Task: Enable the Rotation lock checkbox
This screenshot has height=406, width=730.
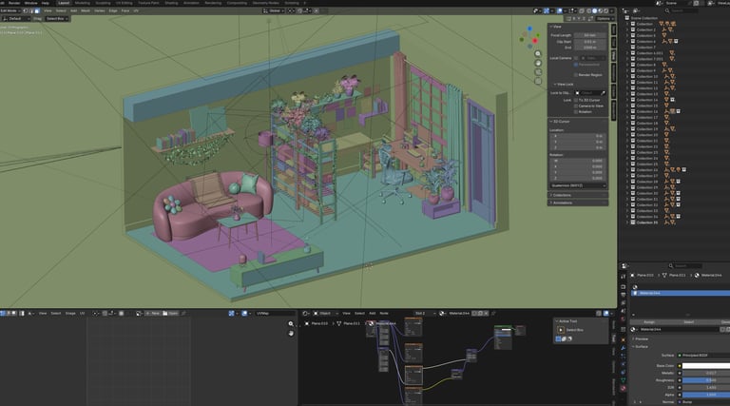Action: click(x=576, y=112)
